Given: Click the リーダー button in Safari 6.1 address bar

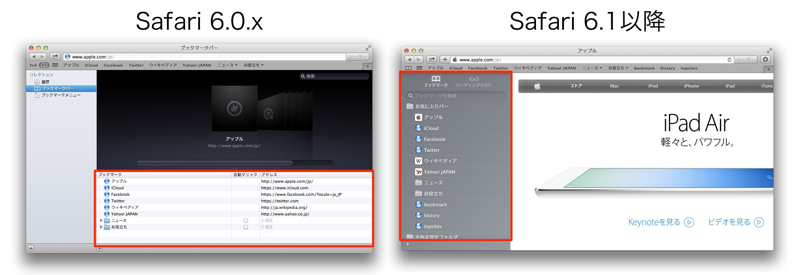Looking at the screenshot, I should [x=745, y=60].
